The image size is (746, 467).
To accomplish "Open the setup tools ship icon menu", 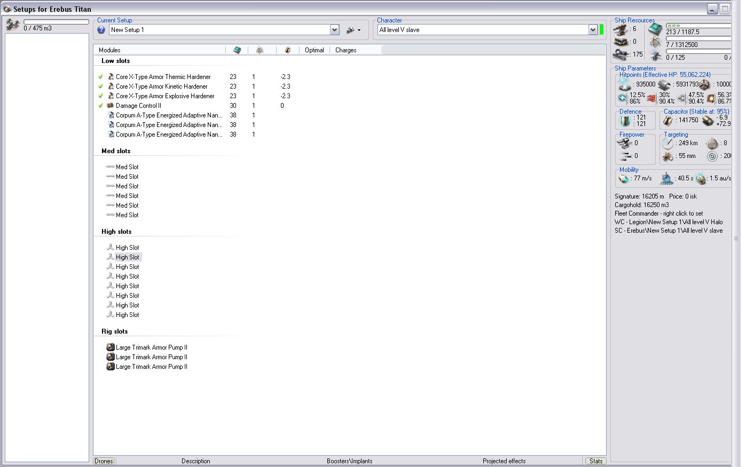I will (x=354, y=30).
